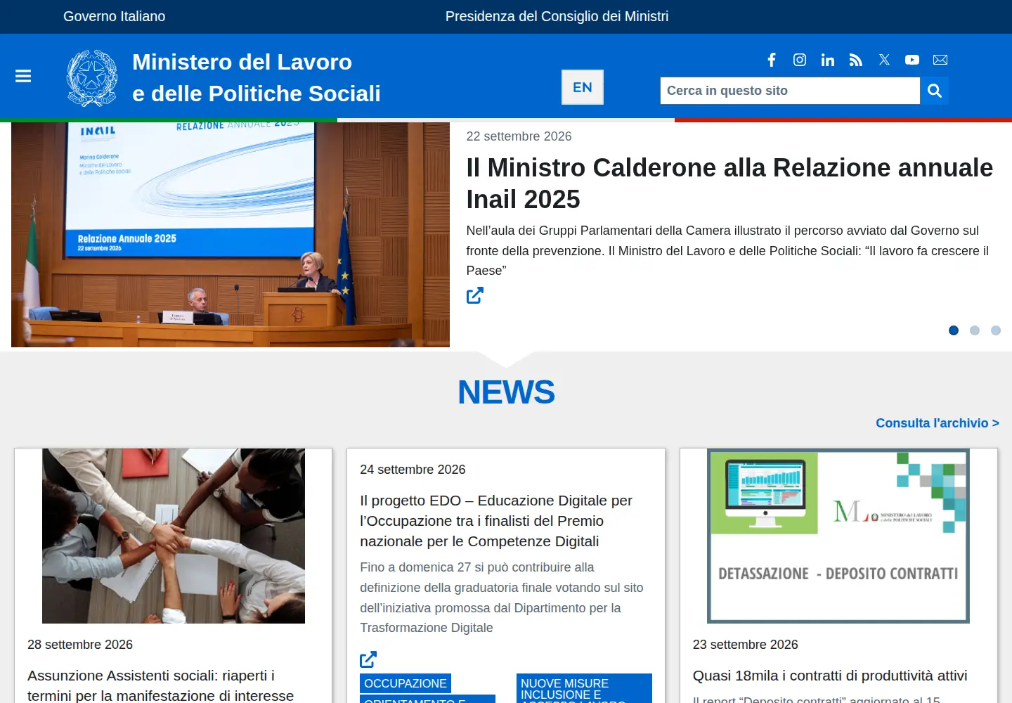
Task: Click the '24 settembre 2026' news date
Action: 413,470
